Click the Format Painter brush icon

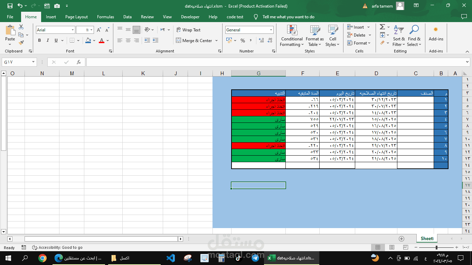21,43
